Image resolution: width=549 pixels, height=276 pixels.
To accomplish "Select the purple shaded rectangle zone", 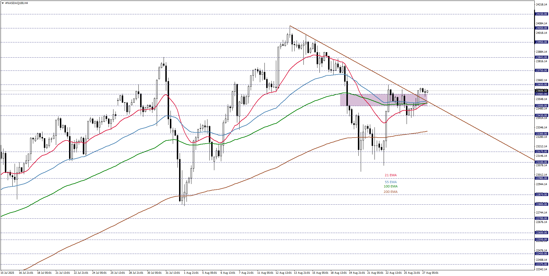I will click(383, 100).
